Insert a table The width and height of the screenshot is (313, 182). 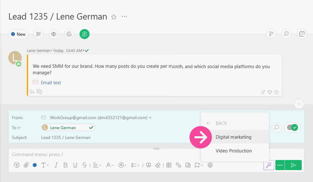(x=169, y=165)
